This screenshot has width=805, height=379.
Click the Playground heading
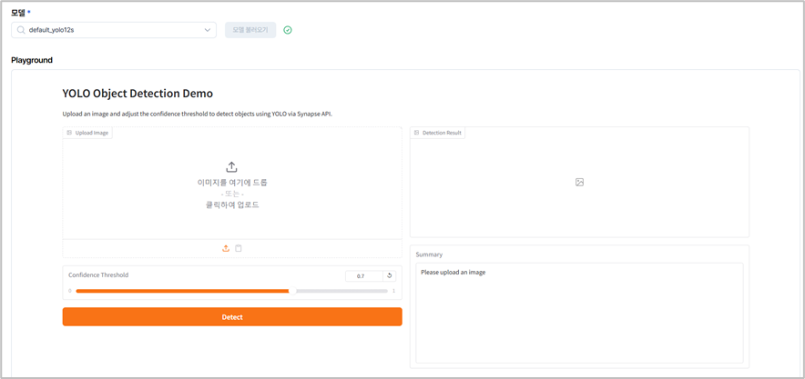point(32,60)
